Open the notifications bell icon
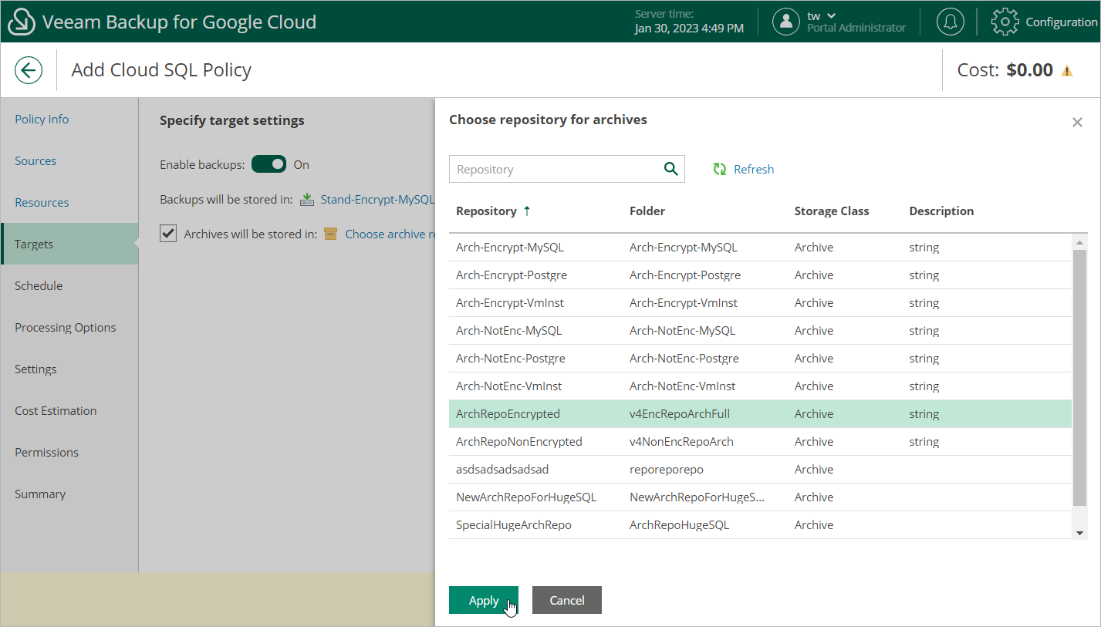1101x627 pixels. click(x=951, y=22)
